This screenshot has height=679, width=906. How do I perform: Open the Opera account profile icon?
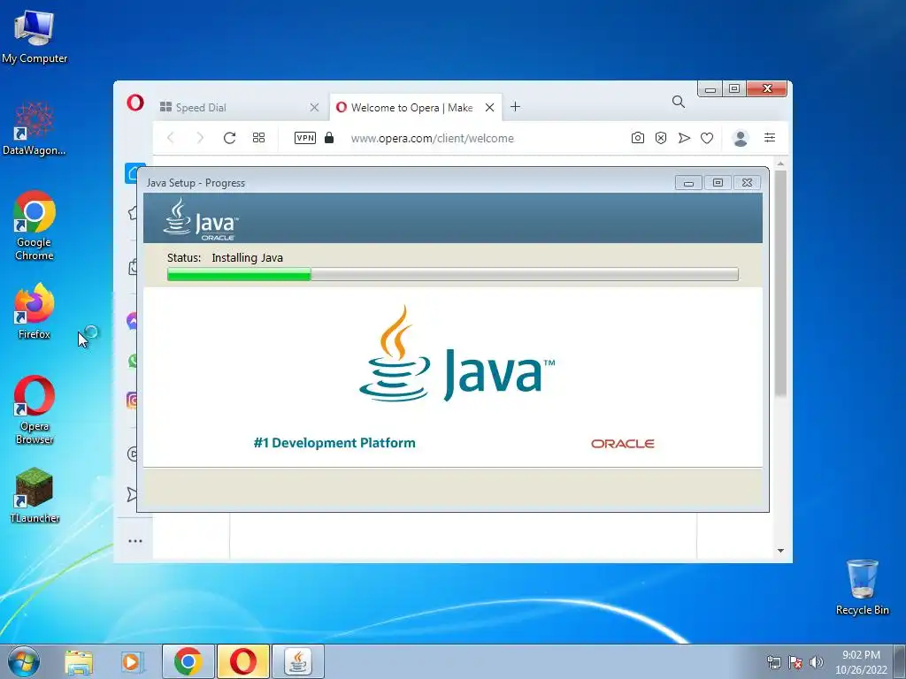click(x=741, y=138)
